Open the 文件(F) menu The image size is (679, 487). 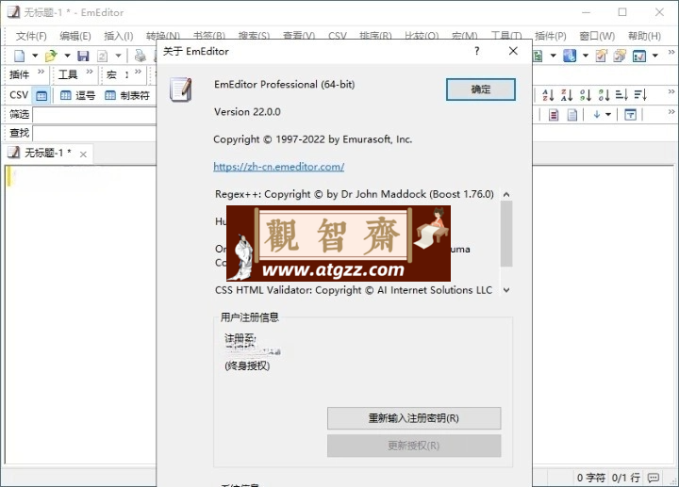click(x=31, y=36)
